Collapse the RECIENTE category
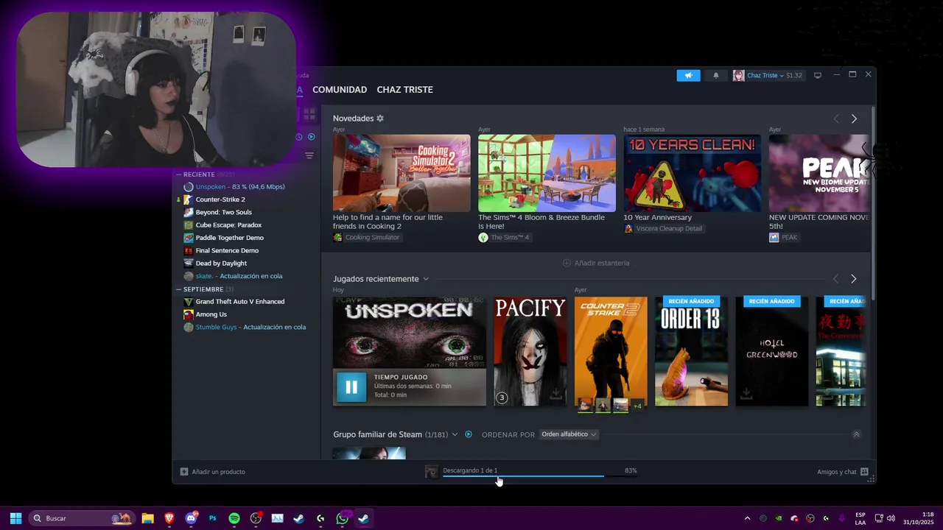Viewport: 943px width, 530px height. coord(178,174)
